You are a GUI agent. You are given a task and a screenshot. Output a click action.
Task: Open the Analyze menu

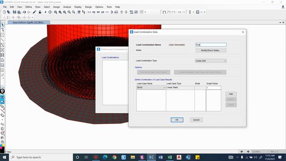point(67,7)
